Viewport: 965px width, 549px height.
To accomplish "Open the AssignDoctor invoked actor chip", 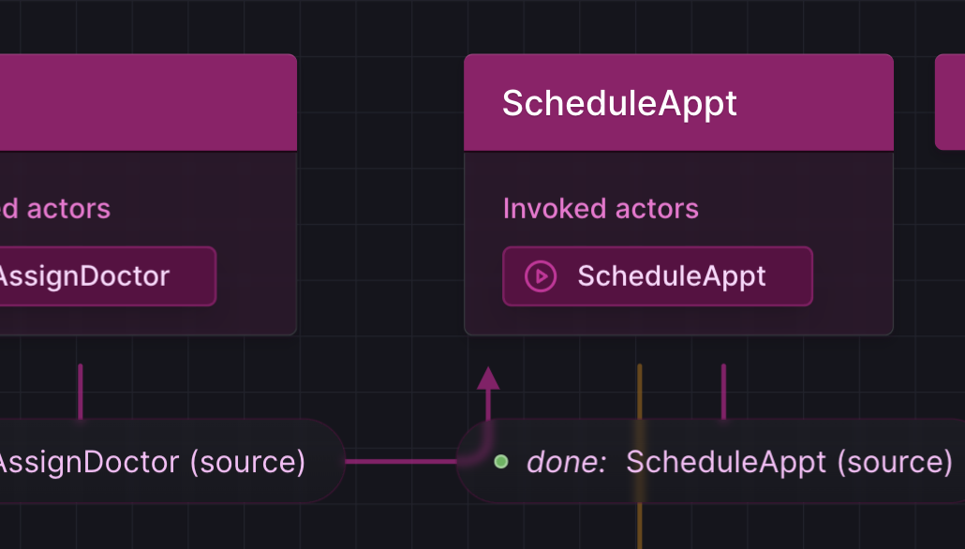I will coord(103,276).
